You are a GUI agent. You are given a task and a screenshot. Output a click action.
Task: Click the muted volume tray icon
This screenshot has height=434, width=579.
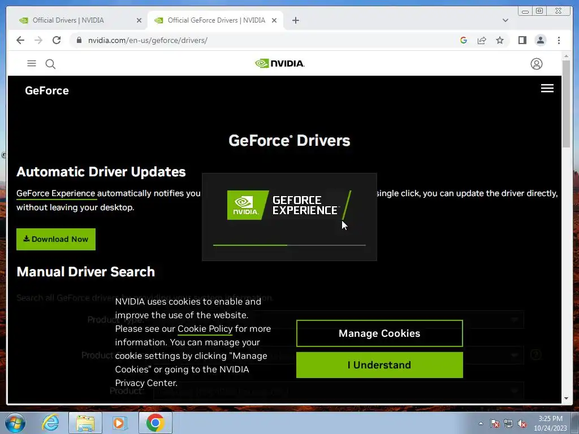click(x=522, y=423)
